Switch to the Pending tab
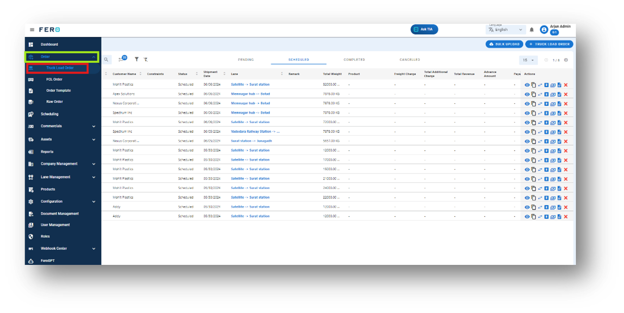624x313 pixels. tap(246, 60)
